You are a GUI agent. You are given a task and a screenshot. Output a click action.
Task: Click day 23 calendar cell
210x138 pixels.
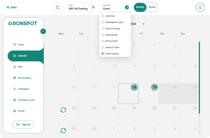pos(88,114)
